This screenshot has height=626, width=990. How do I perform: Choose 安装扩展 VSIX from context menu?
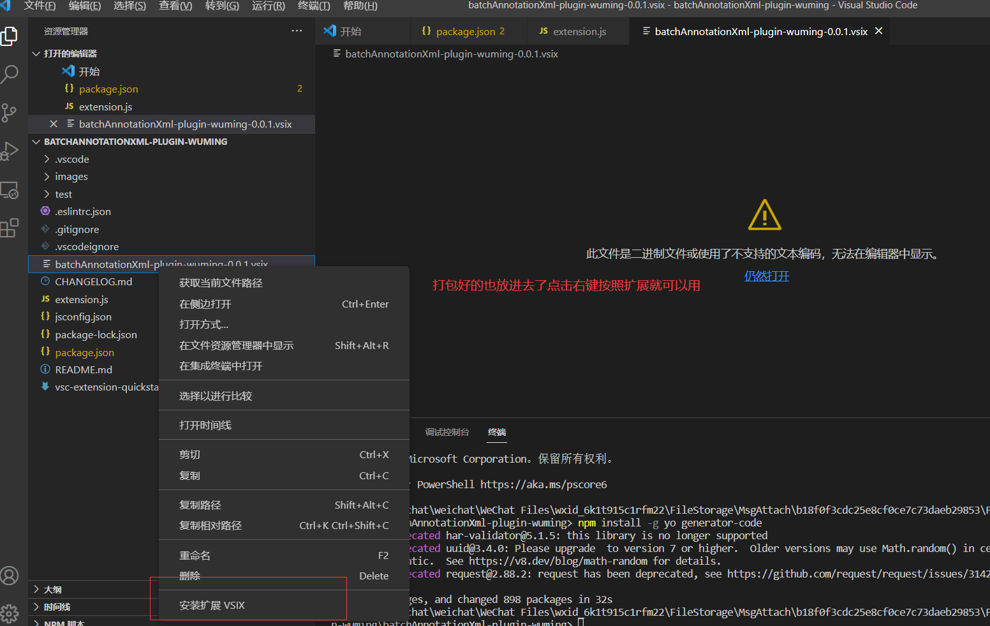284,605
